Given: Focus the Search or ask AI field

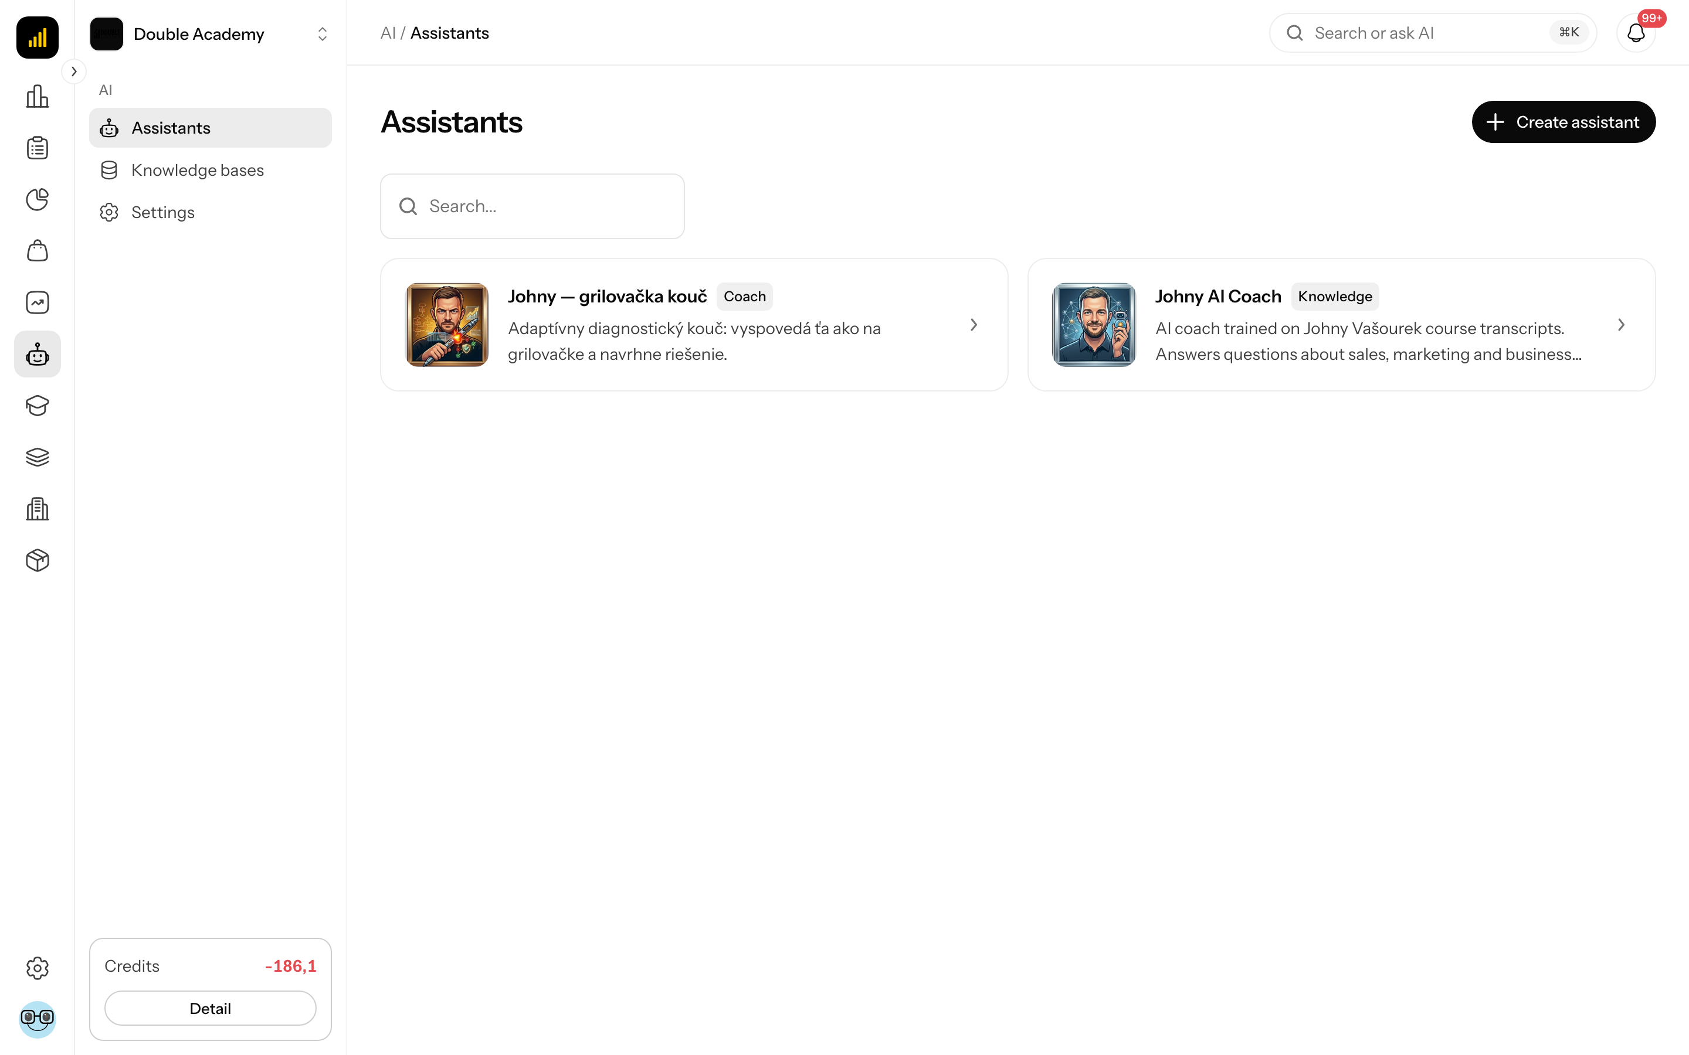Looking at the screenshot, I should click(1432, 33).
